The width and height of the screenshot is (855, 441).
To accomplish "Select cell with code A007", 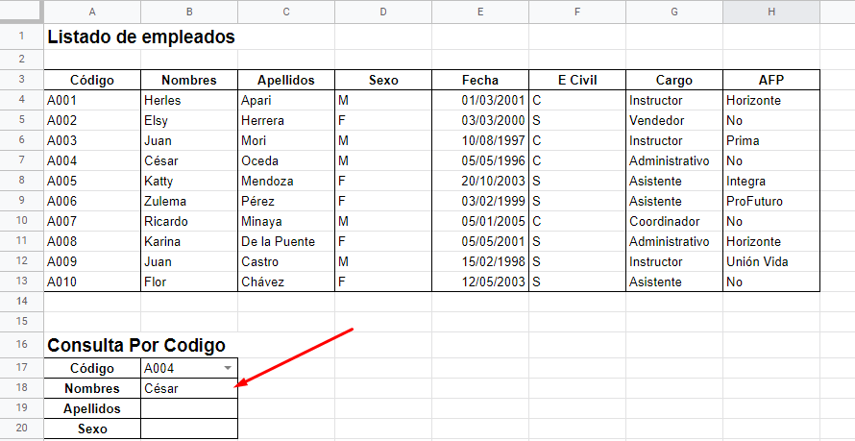I will click(92, 221).
